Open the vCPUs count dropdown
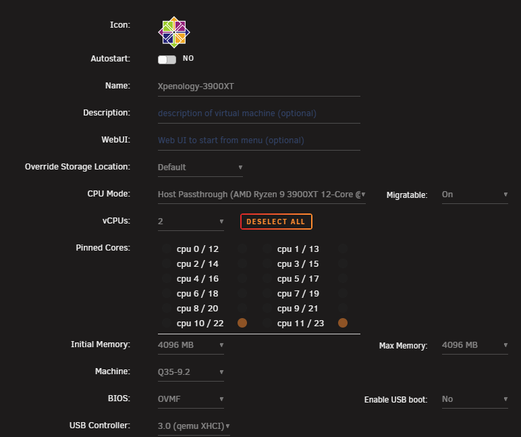The image size is (521, 437). [191, 222]
